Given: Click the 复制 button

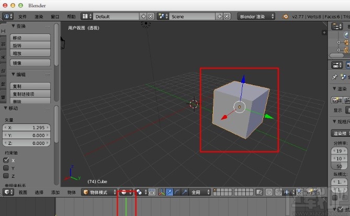Looking at the screenshot, I should point(30,86).
